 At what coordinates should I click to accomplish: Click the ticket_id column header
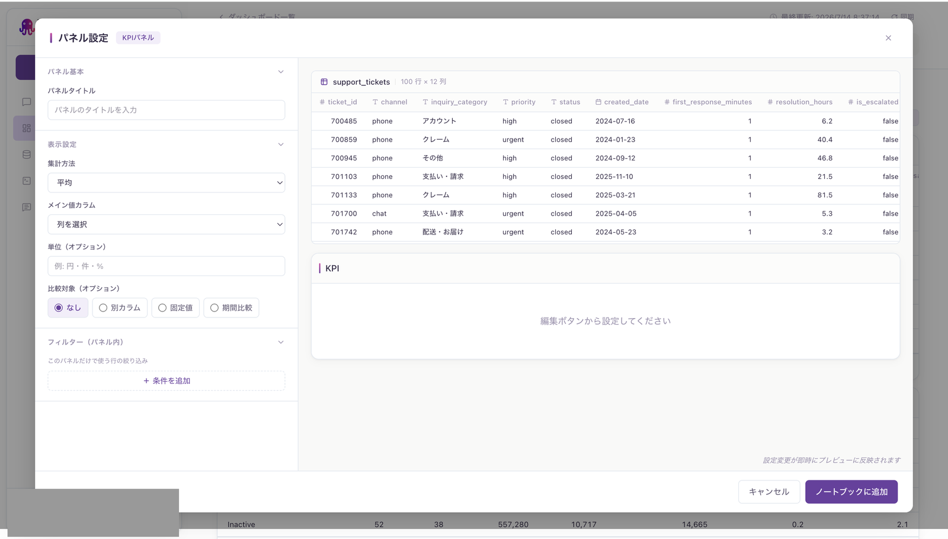pyautogui.click(x=338, y=102)
